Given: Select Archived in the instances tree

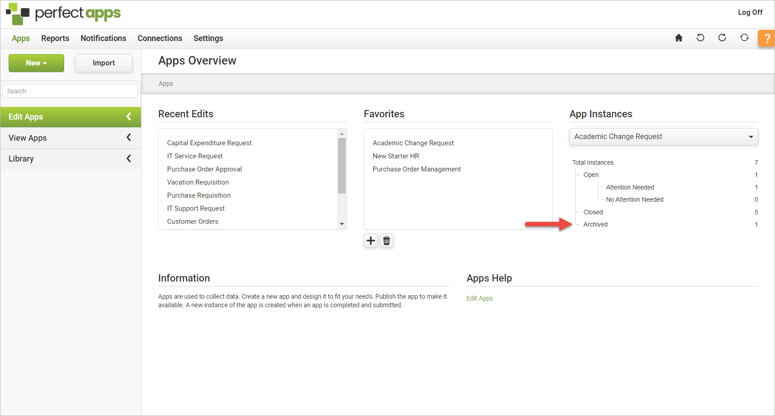Looking at the screenshot, I should coord(595,224).
